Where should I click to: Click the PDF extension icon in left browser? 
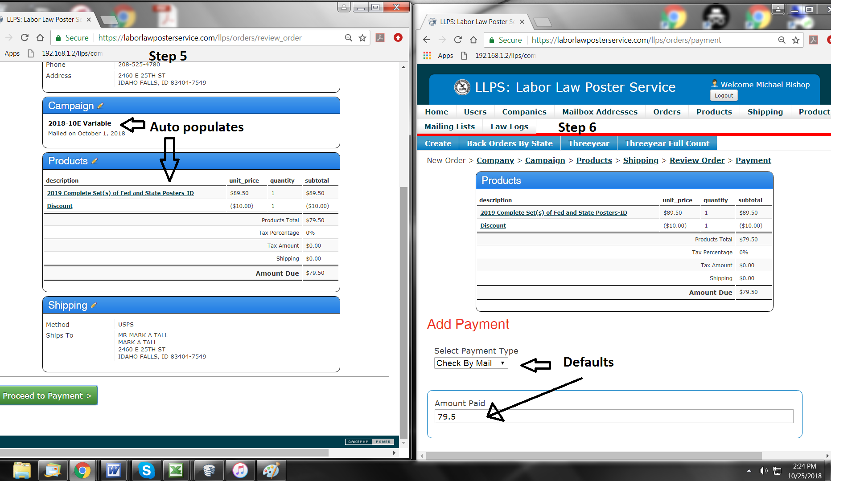380,38
